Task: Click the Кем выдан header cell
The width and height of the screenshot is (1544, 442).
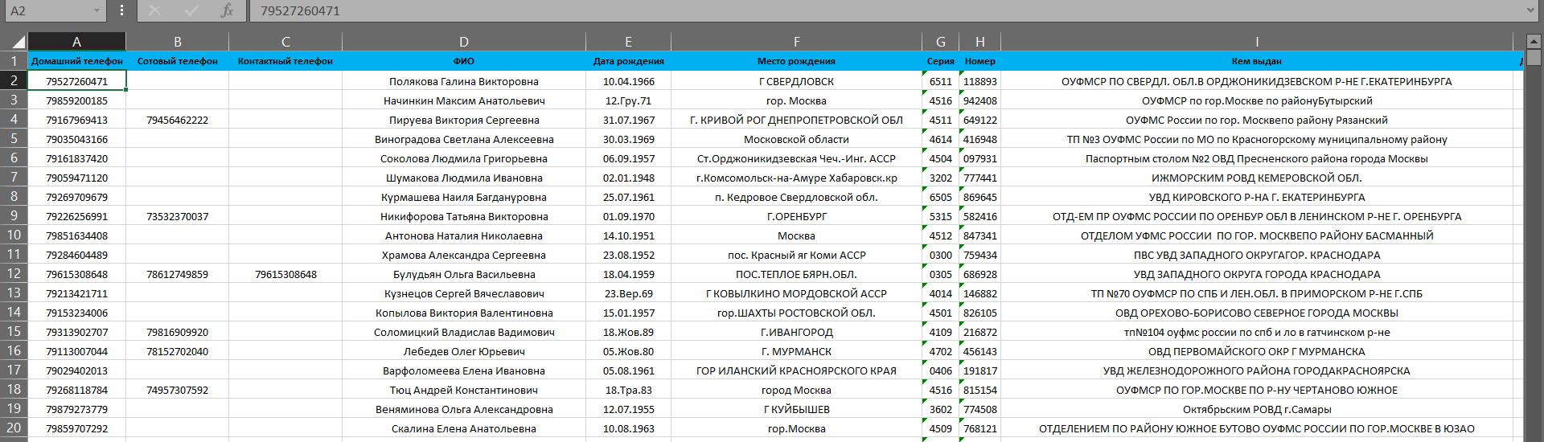Action: 1257,61
